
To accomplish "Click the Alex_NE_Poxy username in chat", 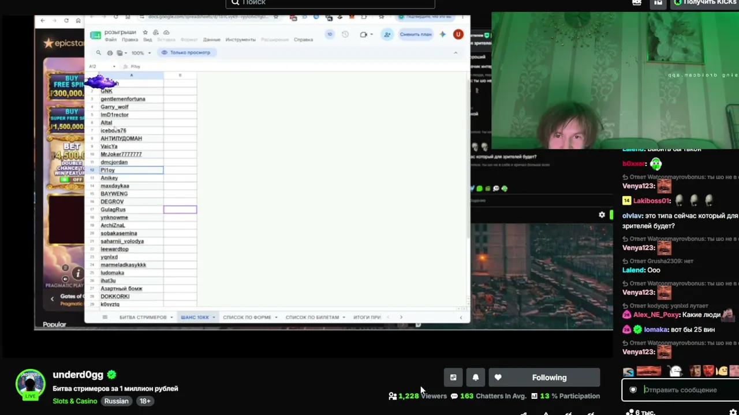I will click(656, 315).
